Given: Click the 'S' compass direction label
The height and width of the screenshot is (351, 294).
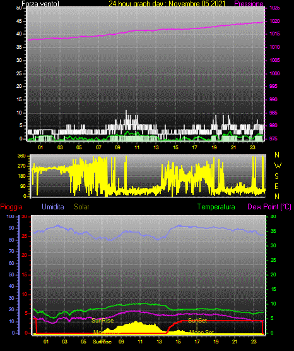Looking at the screenshot, I should click(276, 176).
